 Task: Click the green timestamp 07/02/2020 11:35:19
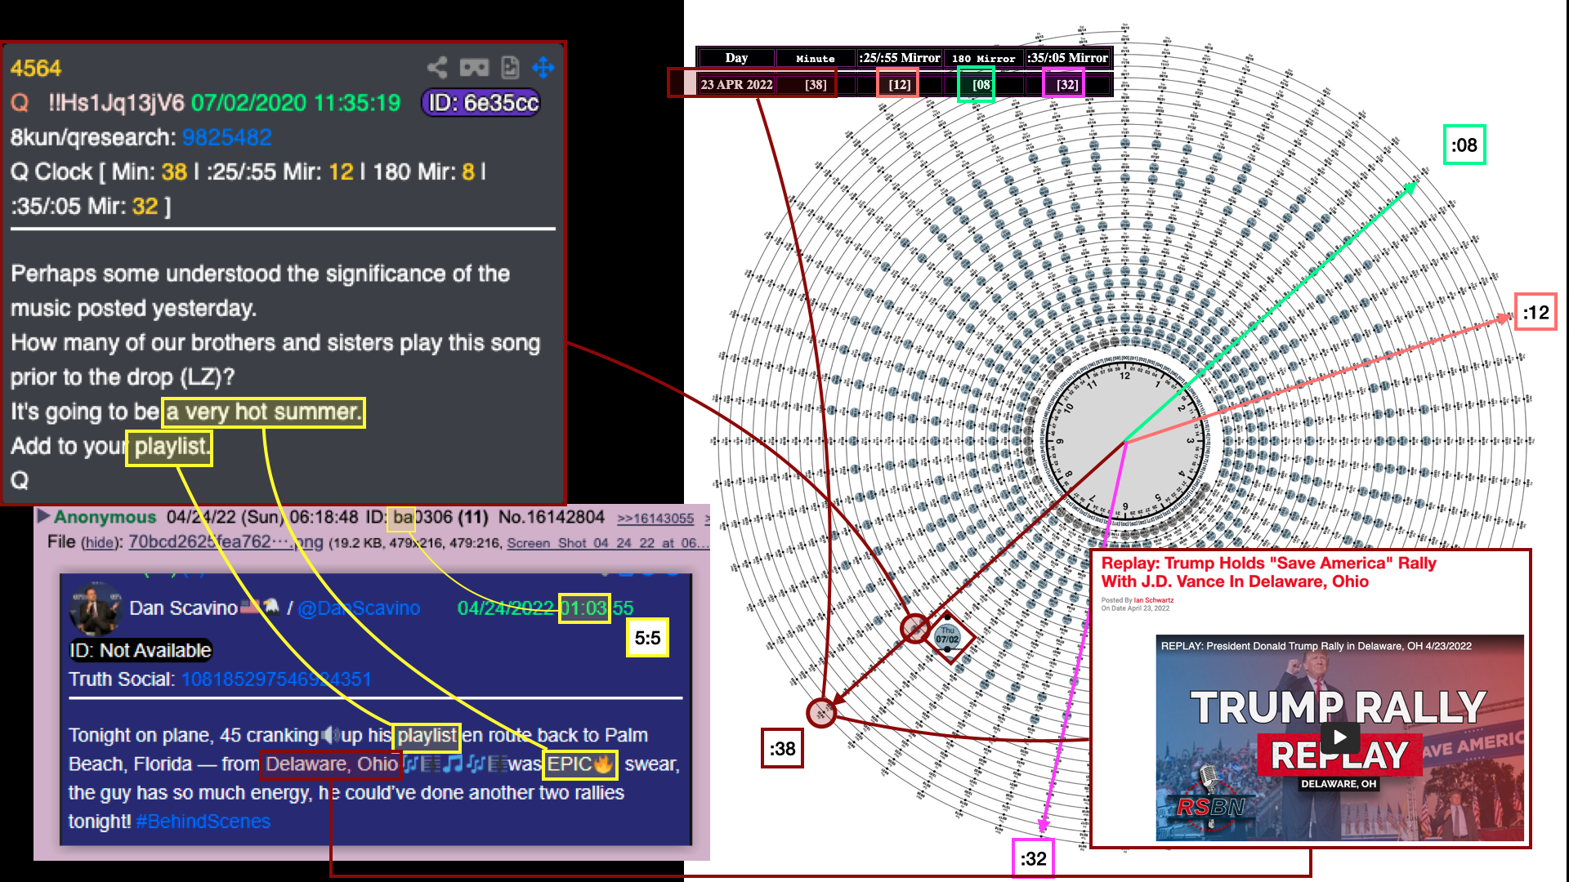coord(296,103)
